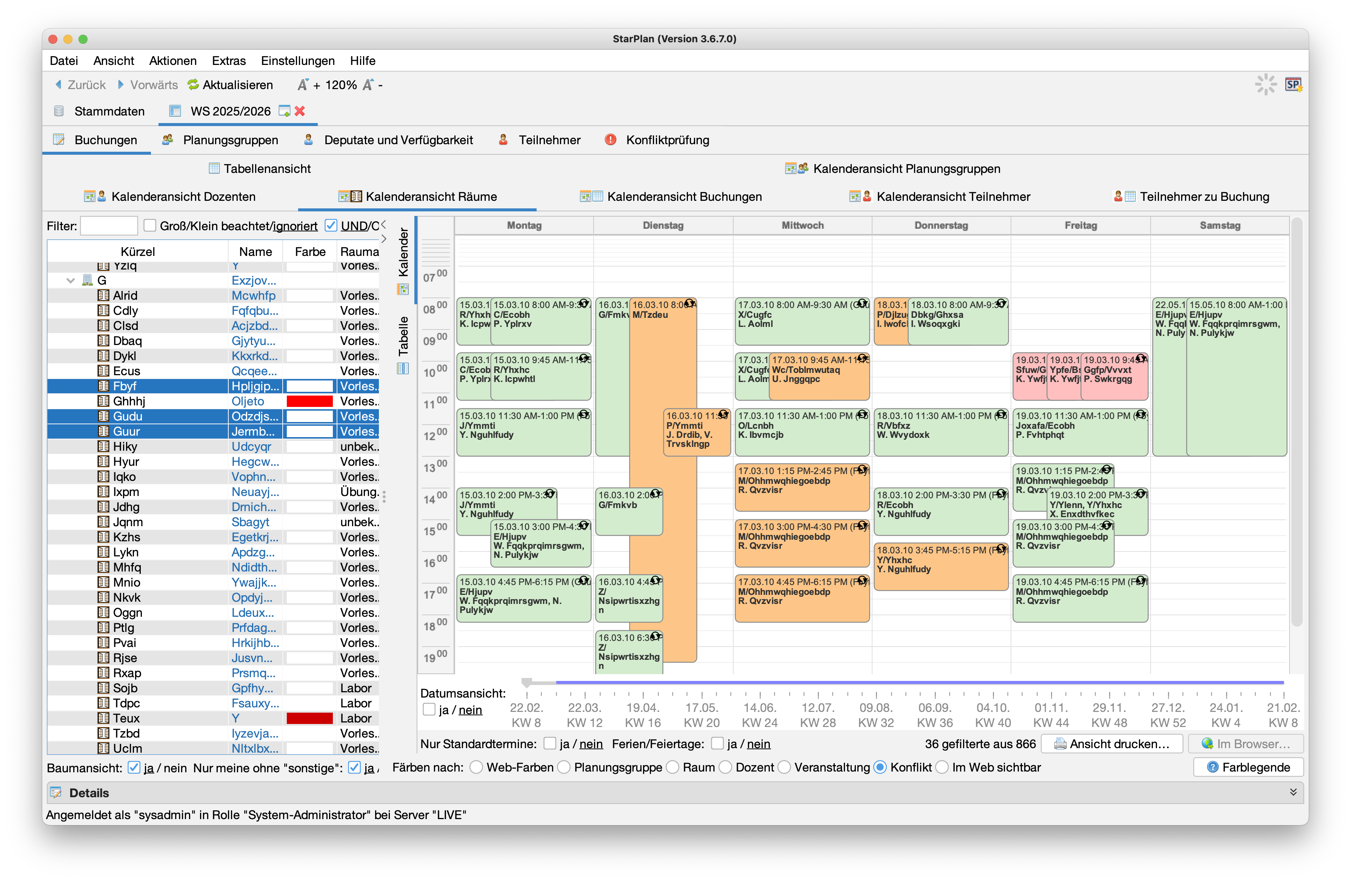1351x881 pixels.
Task: Close the WS 2025/2026 tab with the red X
Action: [300, 111]
